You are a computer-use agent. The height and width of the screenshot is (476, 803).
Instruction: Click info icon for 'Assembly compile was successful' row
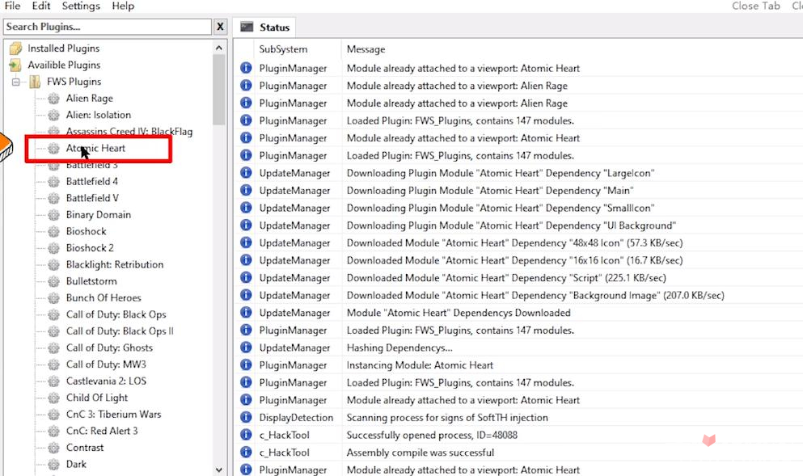pyautogui.click(x=246, y=452)
